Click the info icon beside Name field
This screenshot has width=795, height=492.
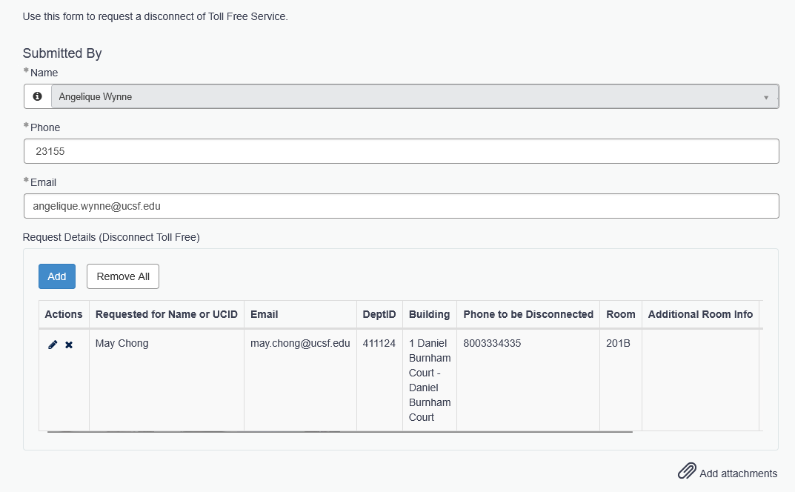click(x=37, y=96)
